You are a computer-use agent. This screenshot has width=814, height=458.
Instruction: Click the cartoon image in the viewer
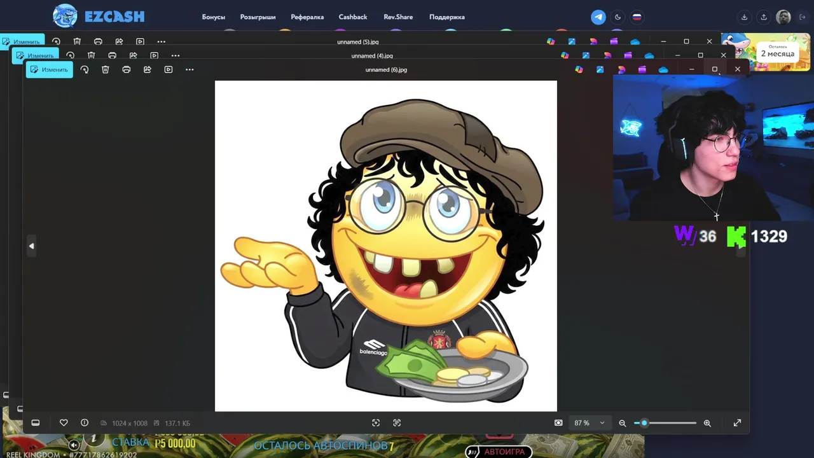(x=386, y=246)
